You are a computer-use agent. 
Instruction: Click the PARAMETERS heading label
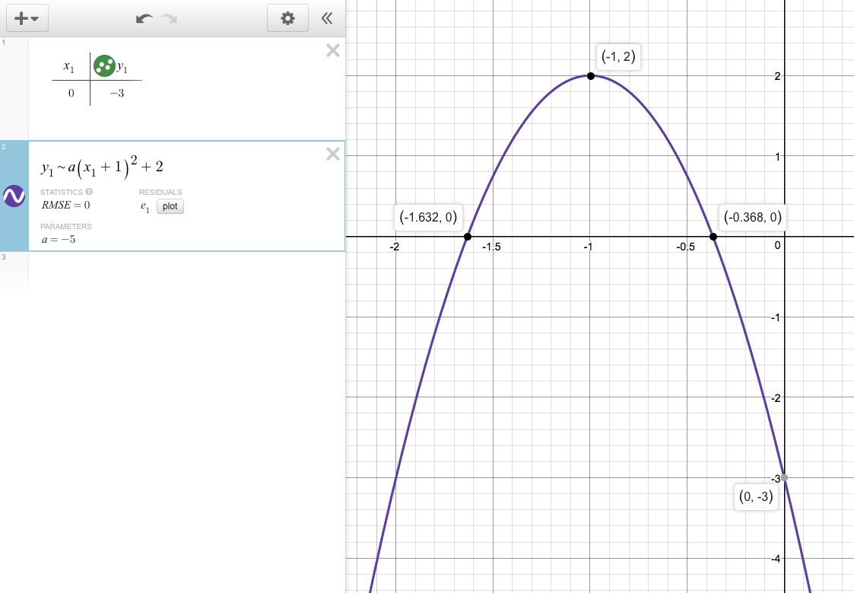point(66,226)
